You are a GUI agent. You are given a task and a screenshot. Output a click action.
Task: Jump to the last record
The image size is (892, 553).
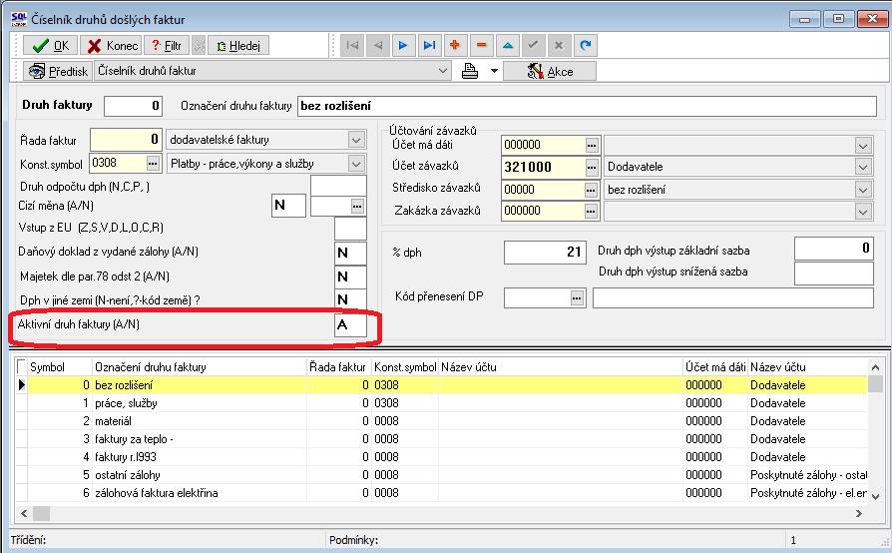click(x=429, y=46)
